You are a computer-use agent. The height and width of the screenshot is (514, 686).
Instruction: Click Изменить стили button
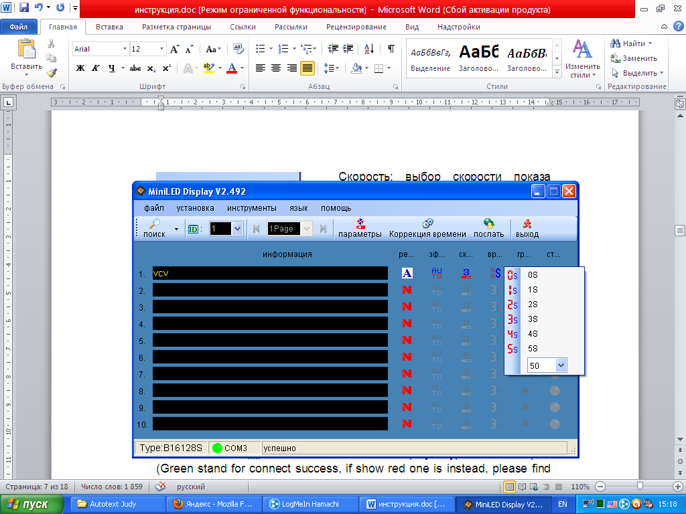tap(582, 59)
